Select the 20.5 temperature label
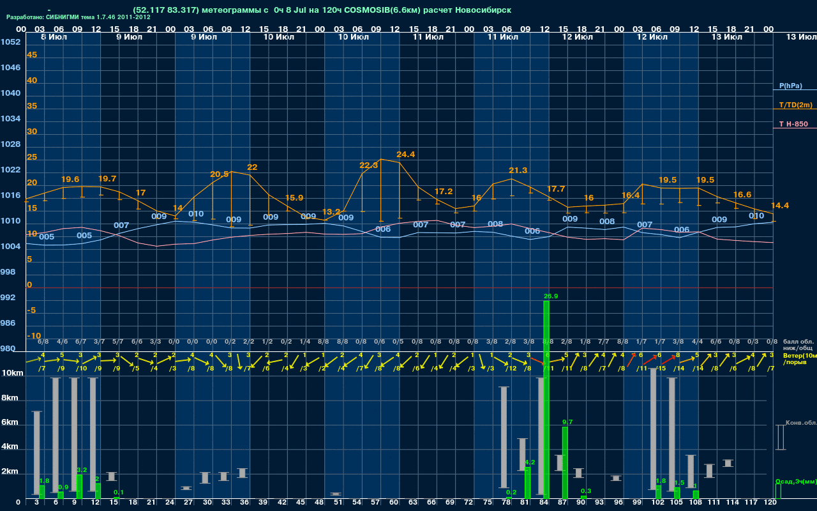Image resolution: width=817 pixels, height=511 pixels. pyautogui.click(x=220, y=174)
